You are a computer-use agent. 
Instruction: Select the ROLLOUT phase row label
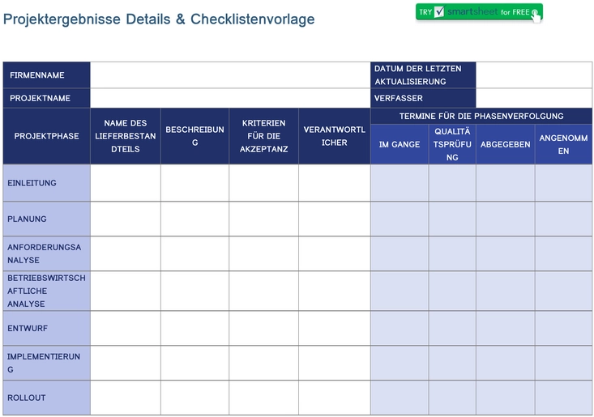[x=46, y=398]
